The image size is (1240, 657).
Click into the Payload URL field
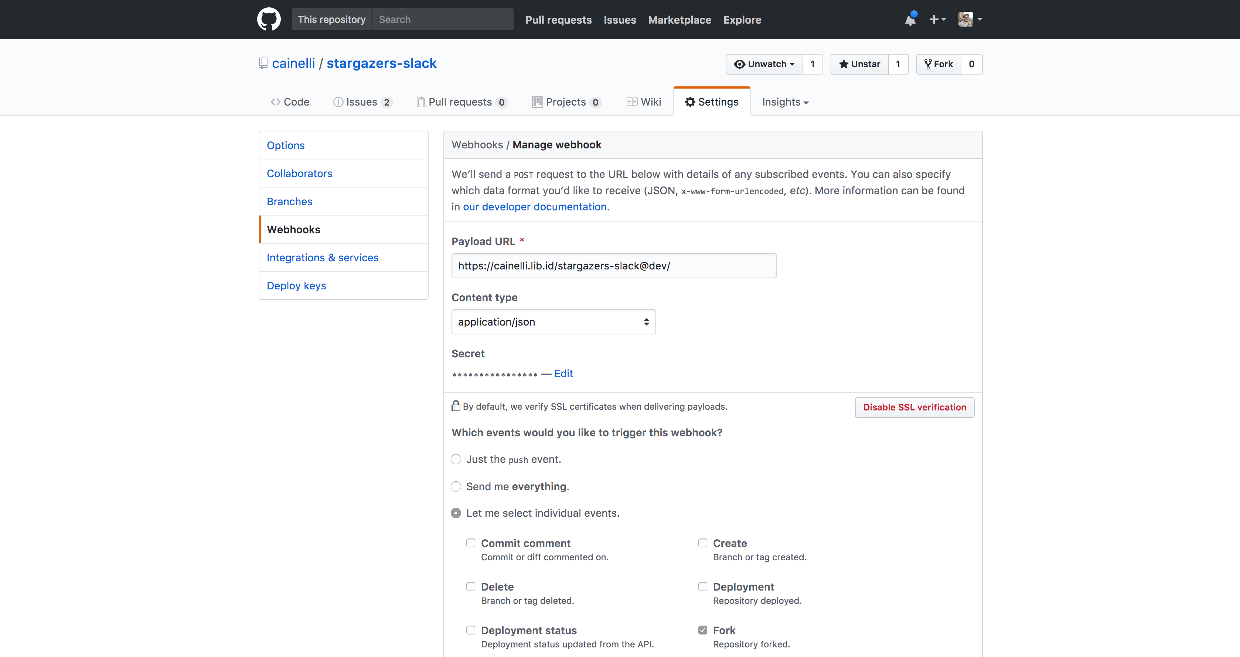point(614,265)
